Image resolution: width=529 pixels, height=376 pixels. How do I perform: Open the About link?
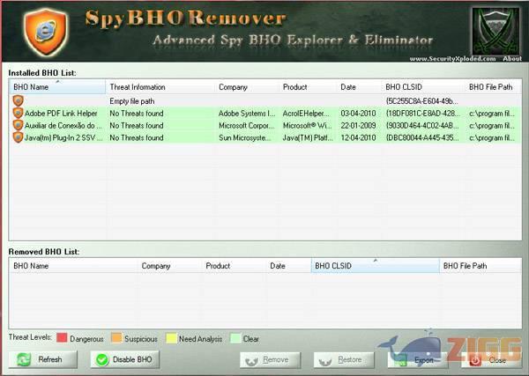[511, 59]
